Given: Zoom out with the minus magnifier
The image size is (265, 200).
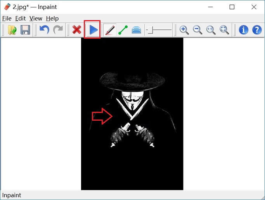Looking at the screenshot, I should tap(197, 30).
